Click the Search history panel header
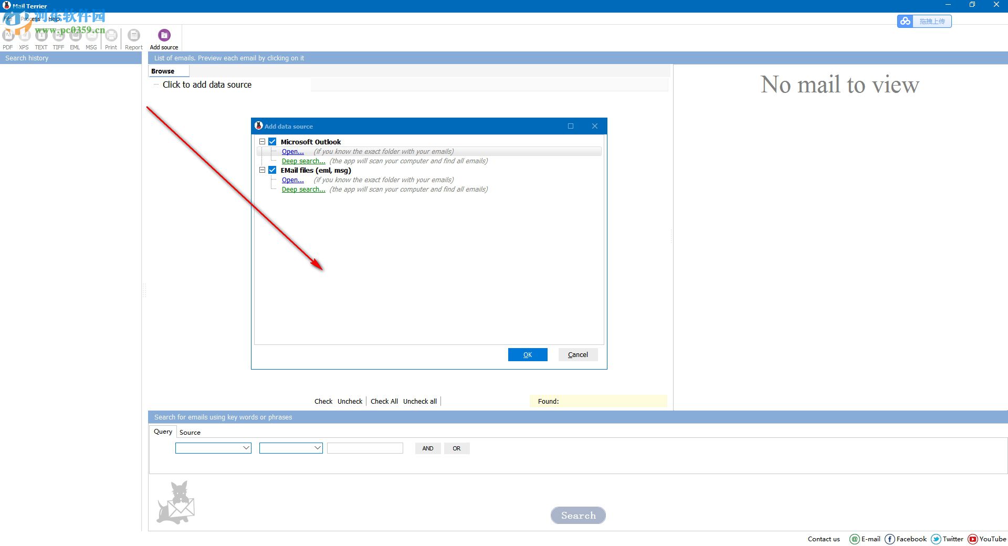Image resolution: width=1008 pixels, height=546 pixels. [71, 58]
